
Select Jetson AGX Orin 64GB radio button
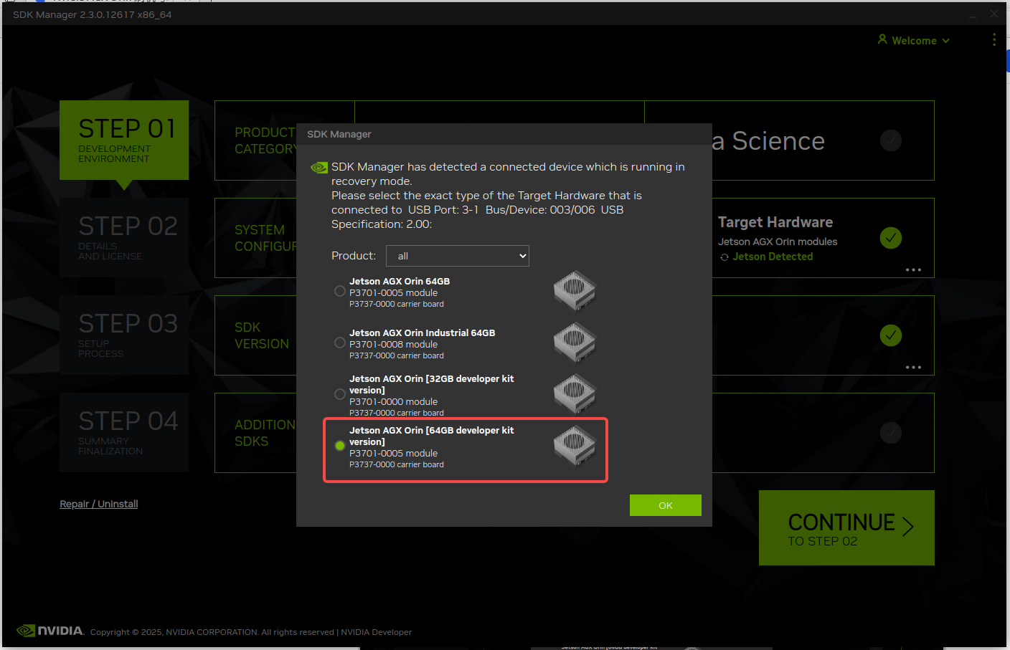pyautogui.click(x=340, y=291)
